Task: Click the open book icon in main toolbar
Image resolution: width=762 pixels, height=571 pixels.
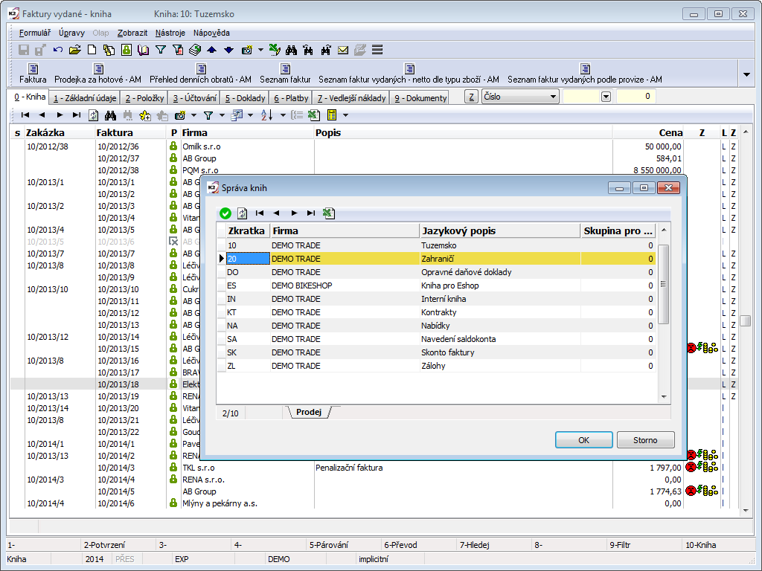Action: (143, 50)
